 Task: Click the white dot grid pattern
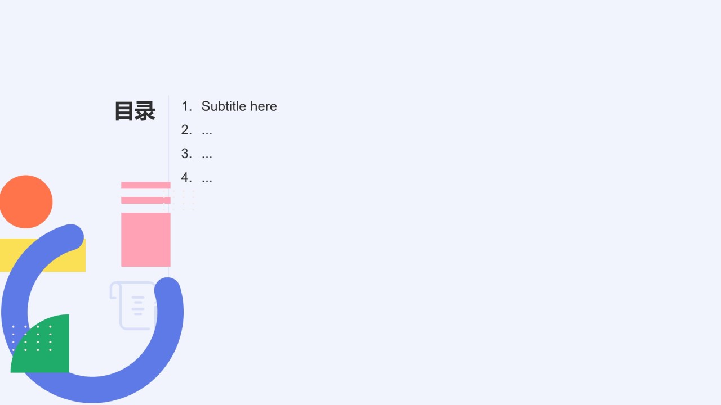pyautogui.click(x=32, y=338)
